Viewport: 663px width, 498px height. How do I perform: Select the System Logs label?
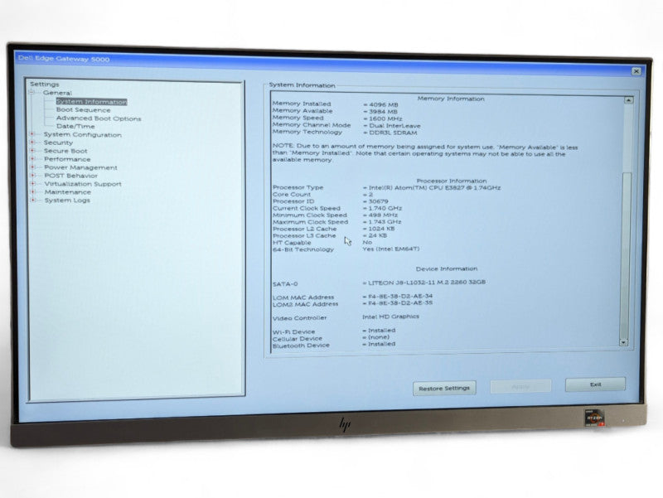click(67, 201)
